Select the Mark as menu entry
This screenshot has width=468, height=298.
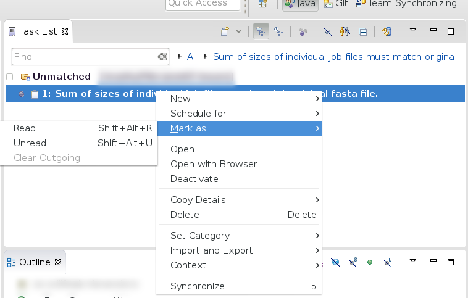240,128
